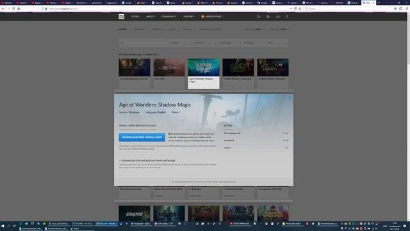
Task: Open the LANGUAGE filter dropdown
Action: pos(230,43)
